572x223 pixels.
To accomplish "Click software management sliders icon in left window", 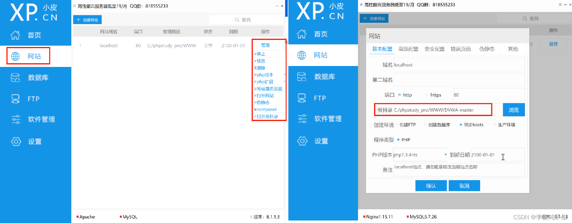I will [x=16, y=119].
